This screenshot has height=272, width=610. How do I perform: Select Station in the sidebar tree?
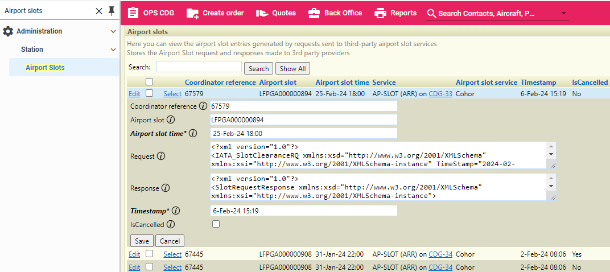32,50
